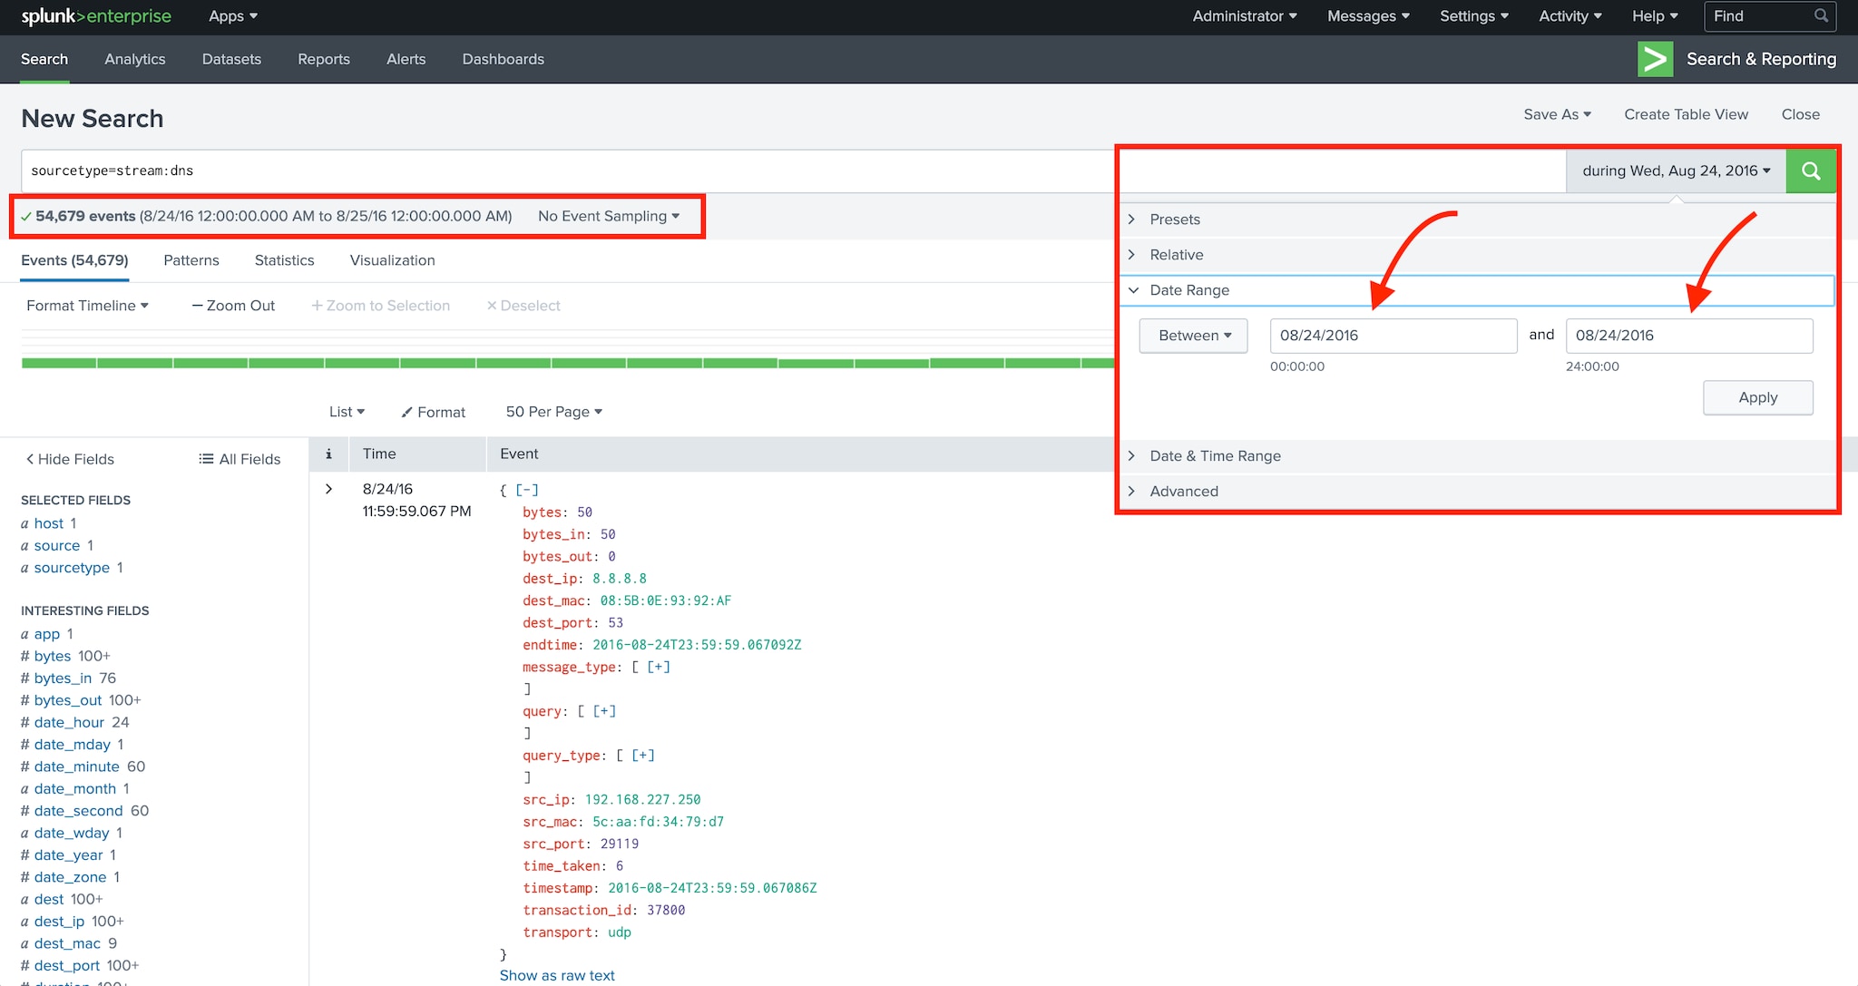Click the src_ip value 192.168.227.250

click(642, 799)
